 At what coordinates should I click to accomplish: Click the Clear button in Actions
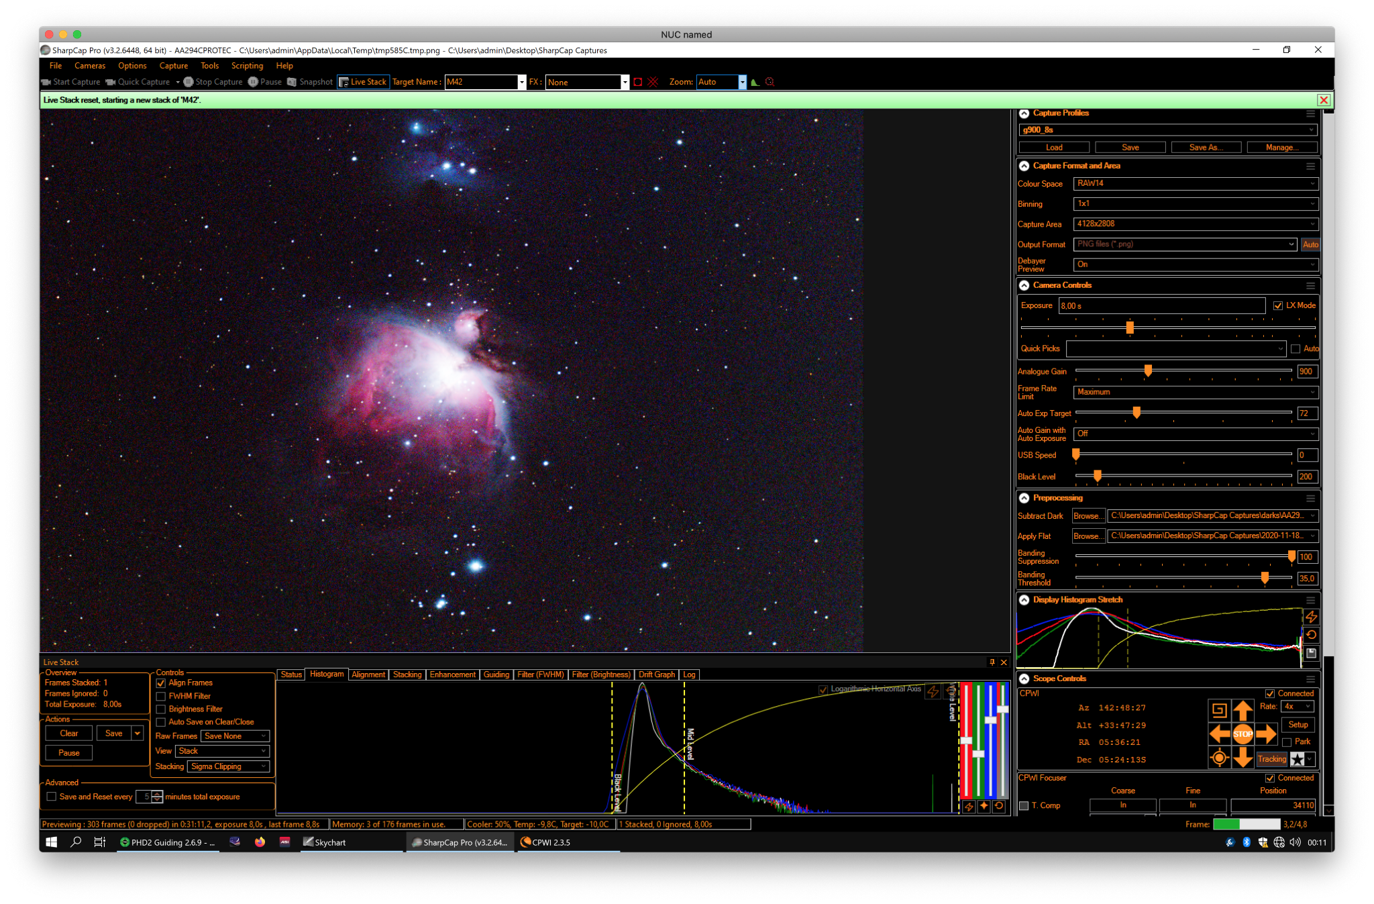[x=68, y=734]
